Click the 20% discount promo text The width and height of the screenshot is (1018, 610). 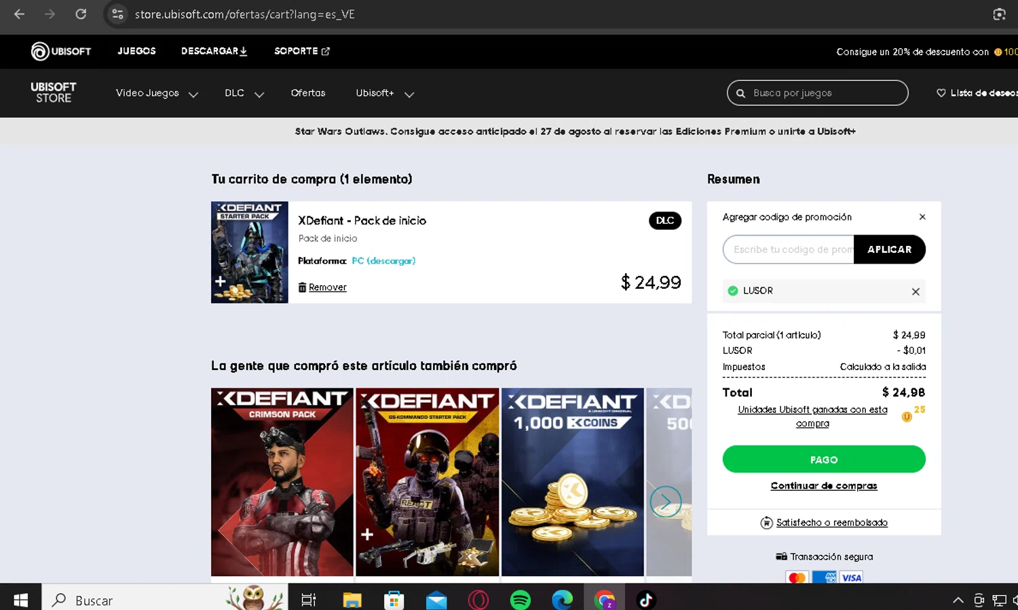click(x=912, y=52)
